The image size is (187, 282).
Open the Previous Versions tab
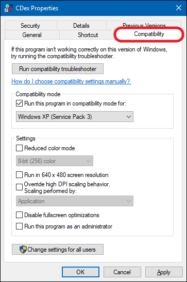click(x=144, y=25)
